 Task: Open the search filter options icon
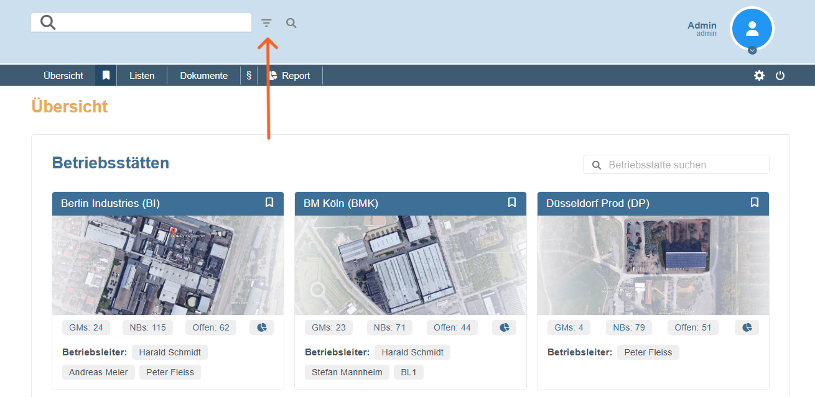[266, 24]
